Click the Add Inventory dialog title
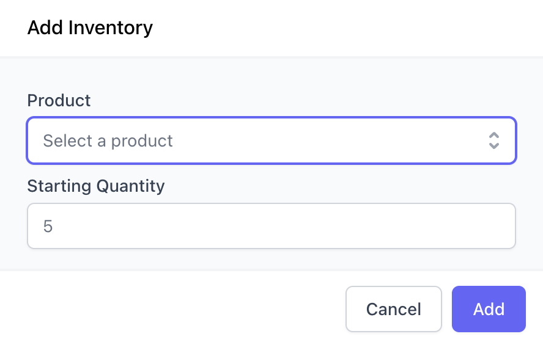543x342 pixels. click(90, 27)
